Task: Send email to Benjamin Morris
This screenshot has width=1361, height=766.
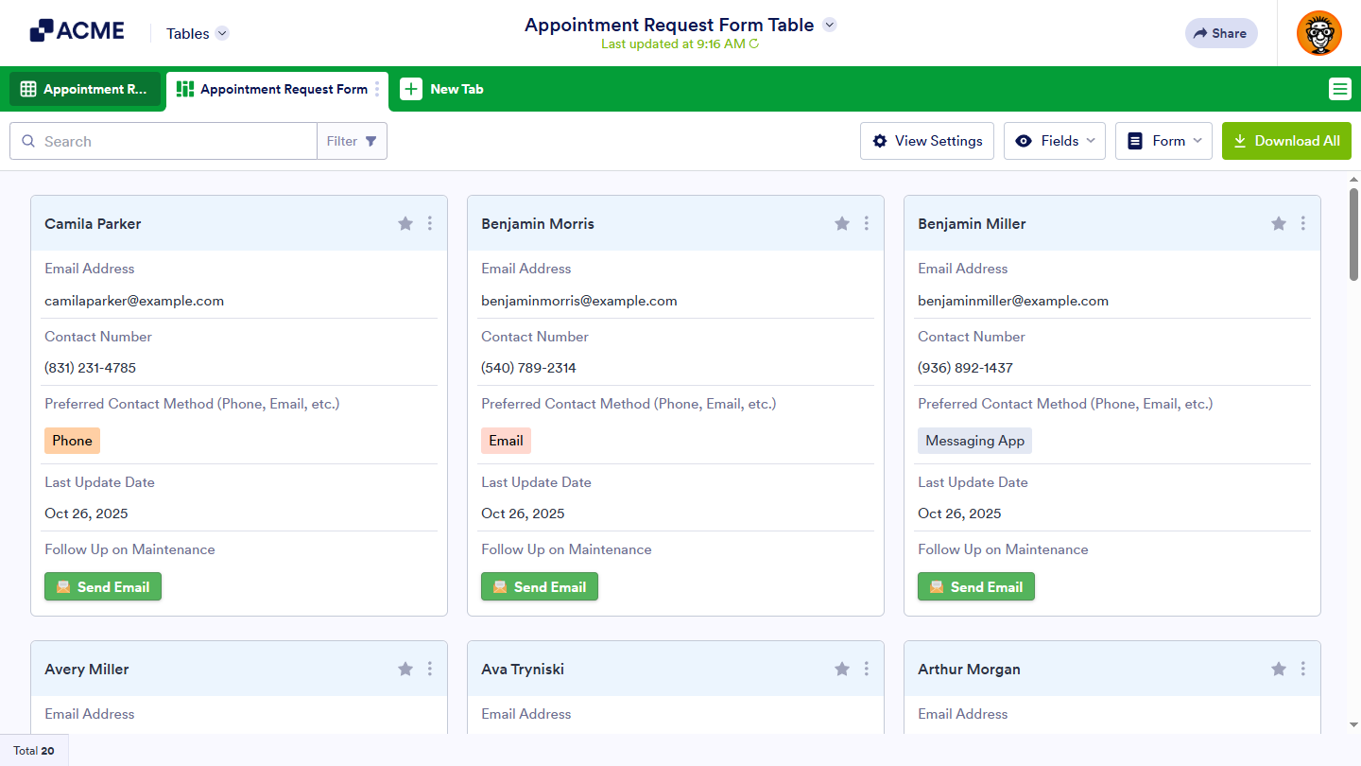Action: click(540, 586)
